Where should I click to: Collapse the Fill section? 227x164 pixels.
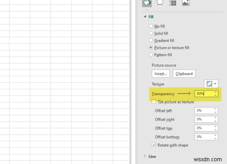pyautogui.click(x=145, y=16)
